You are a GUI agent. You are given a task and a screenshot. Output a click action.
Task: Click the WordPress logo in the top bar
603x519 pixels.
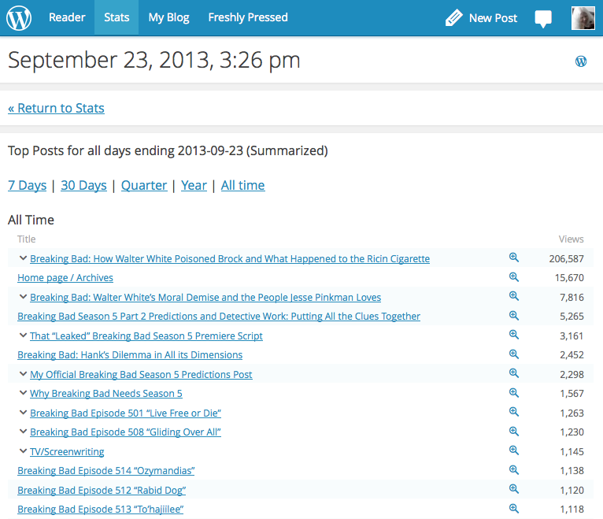click(19, 17)
